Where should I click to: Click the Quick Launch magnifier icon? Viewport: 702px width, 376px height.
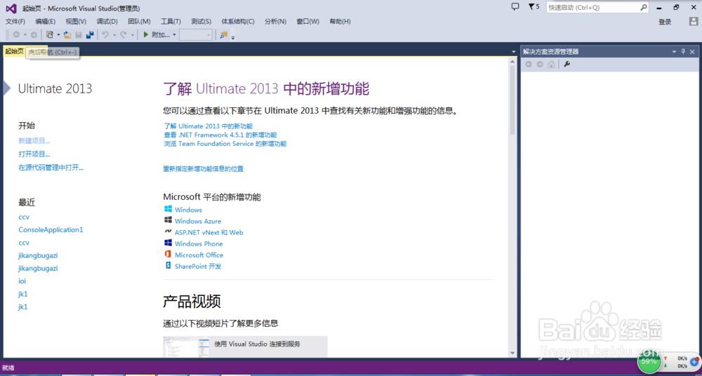point(643,7)
